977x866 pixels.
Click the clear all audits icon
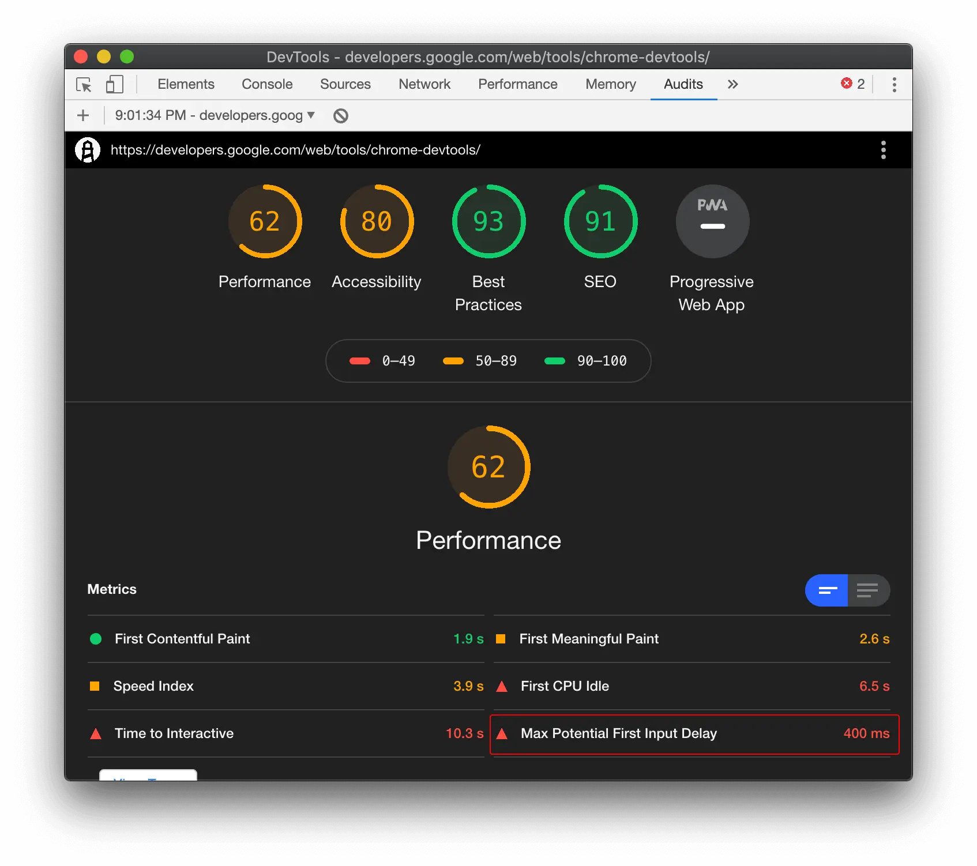tap(341, 116)
